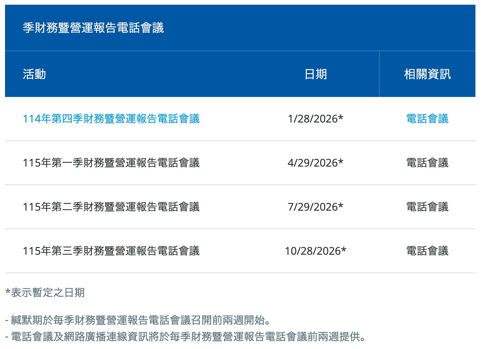
Task: Click the 季財務暨營運報告電話會議 table title
Action: pyautogui.click(x=93, y=28)
